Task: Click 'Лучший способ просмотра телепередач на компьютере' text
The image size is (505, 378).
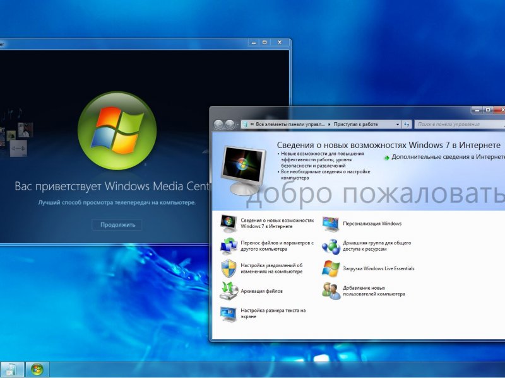Action: pyautogui.click(x=117, y=202)
